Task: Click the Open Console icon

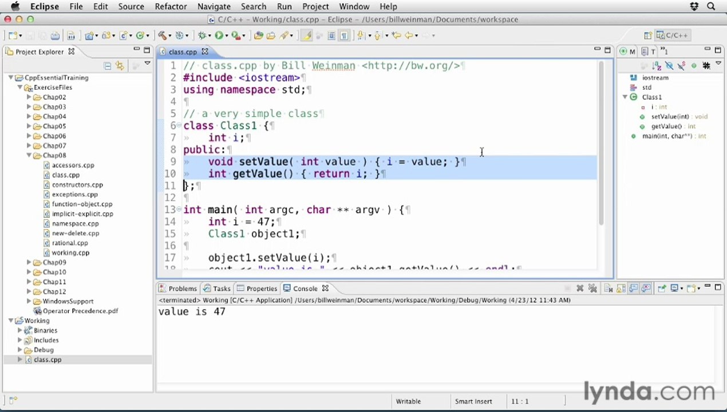Action: (692, 288)
